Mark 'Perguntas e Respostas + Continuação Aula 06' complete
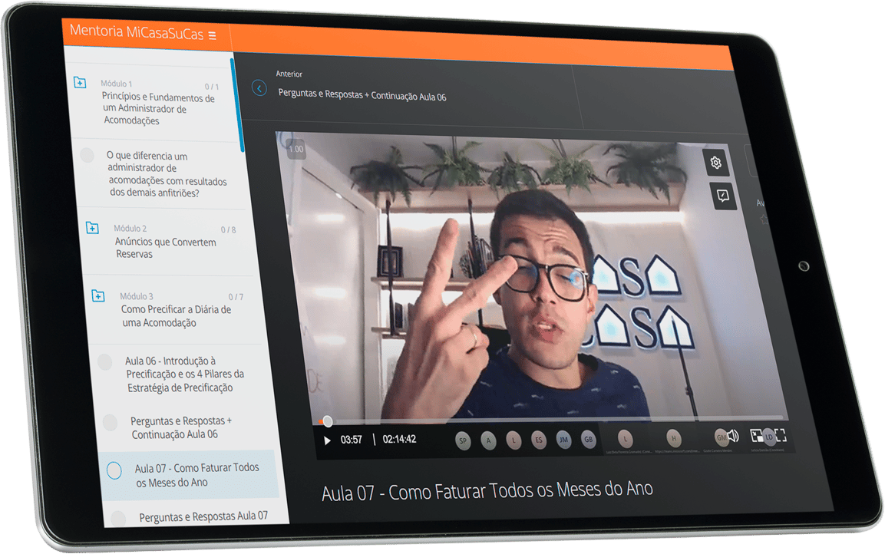This screenshot has width=885, height=554. [x=110, y=421]
